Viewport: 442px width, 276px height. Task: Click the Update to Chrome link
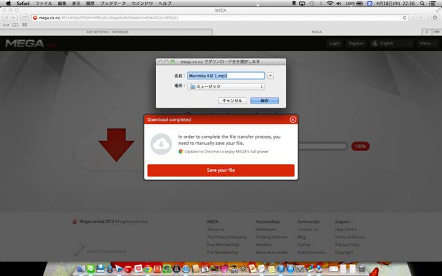click(227, 152)
